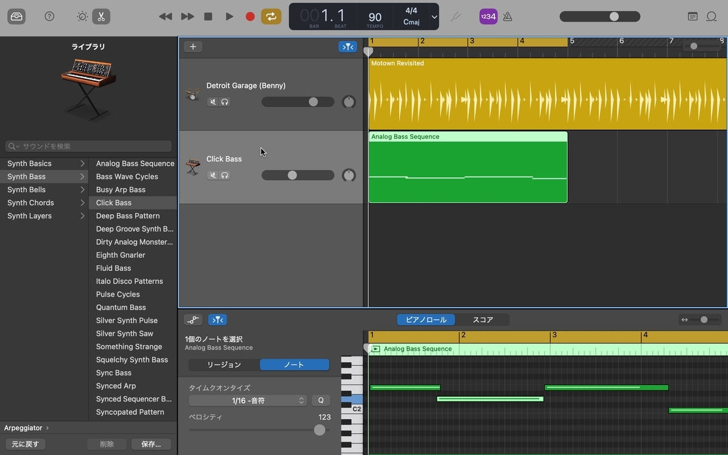The height and width of the screenshot is (455, 728).
Task: Adjust Detroit Garage track volume slider
Action: coord(298,102)
